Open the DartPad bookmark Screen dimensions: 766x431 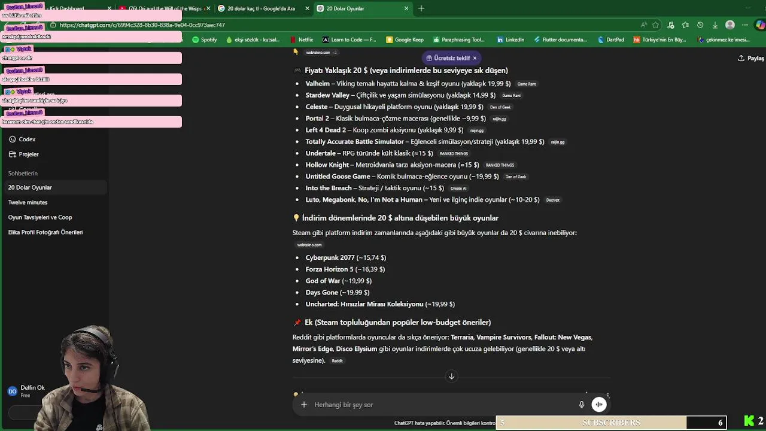(x=611, y=40)
